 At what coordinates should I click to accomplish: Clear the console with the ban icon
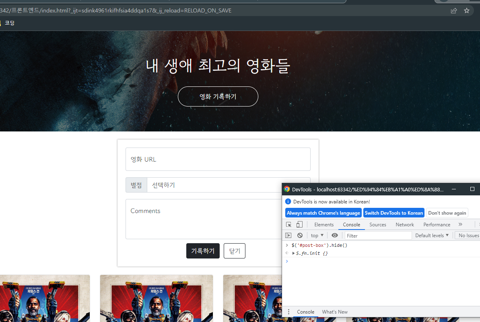coord(300,236)
